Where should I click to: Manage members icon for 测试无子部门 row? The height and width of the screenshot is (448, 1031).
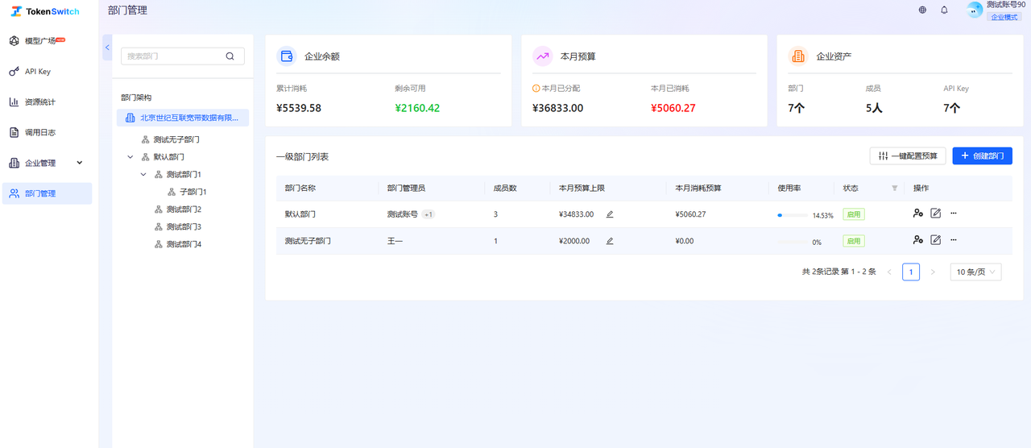coord(918,240)
